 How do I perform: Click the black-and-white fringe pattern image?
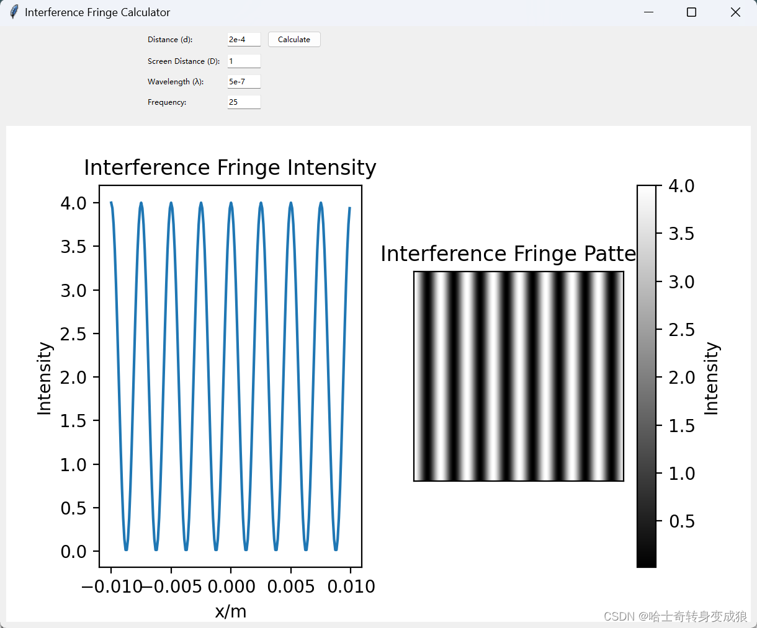(x=519, y=376)
